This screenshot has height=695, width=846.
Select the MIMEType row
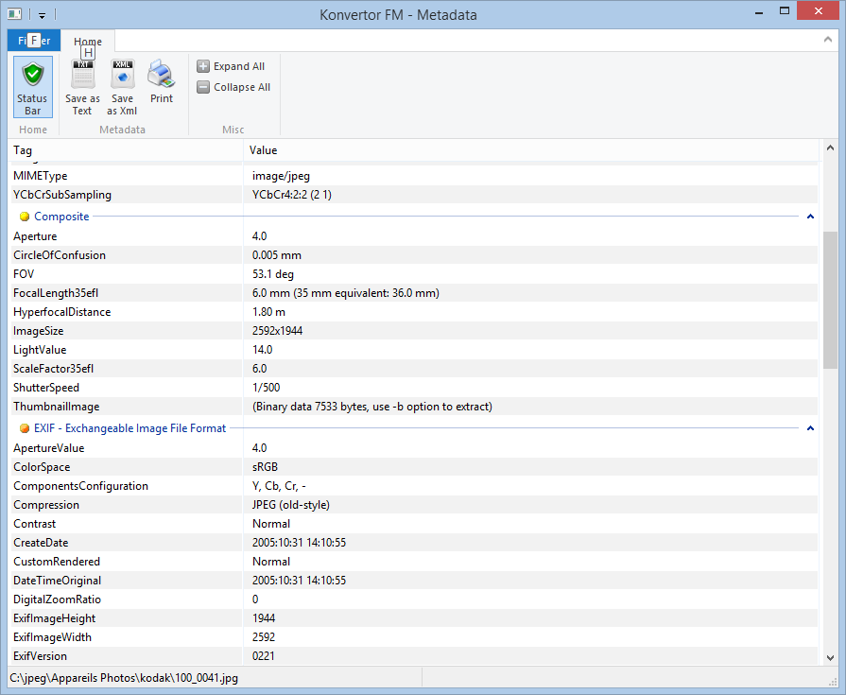(x=413, y=176)
